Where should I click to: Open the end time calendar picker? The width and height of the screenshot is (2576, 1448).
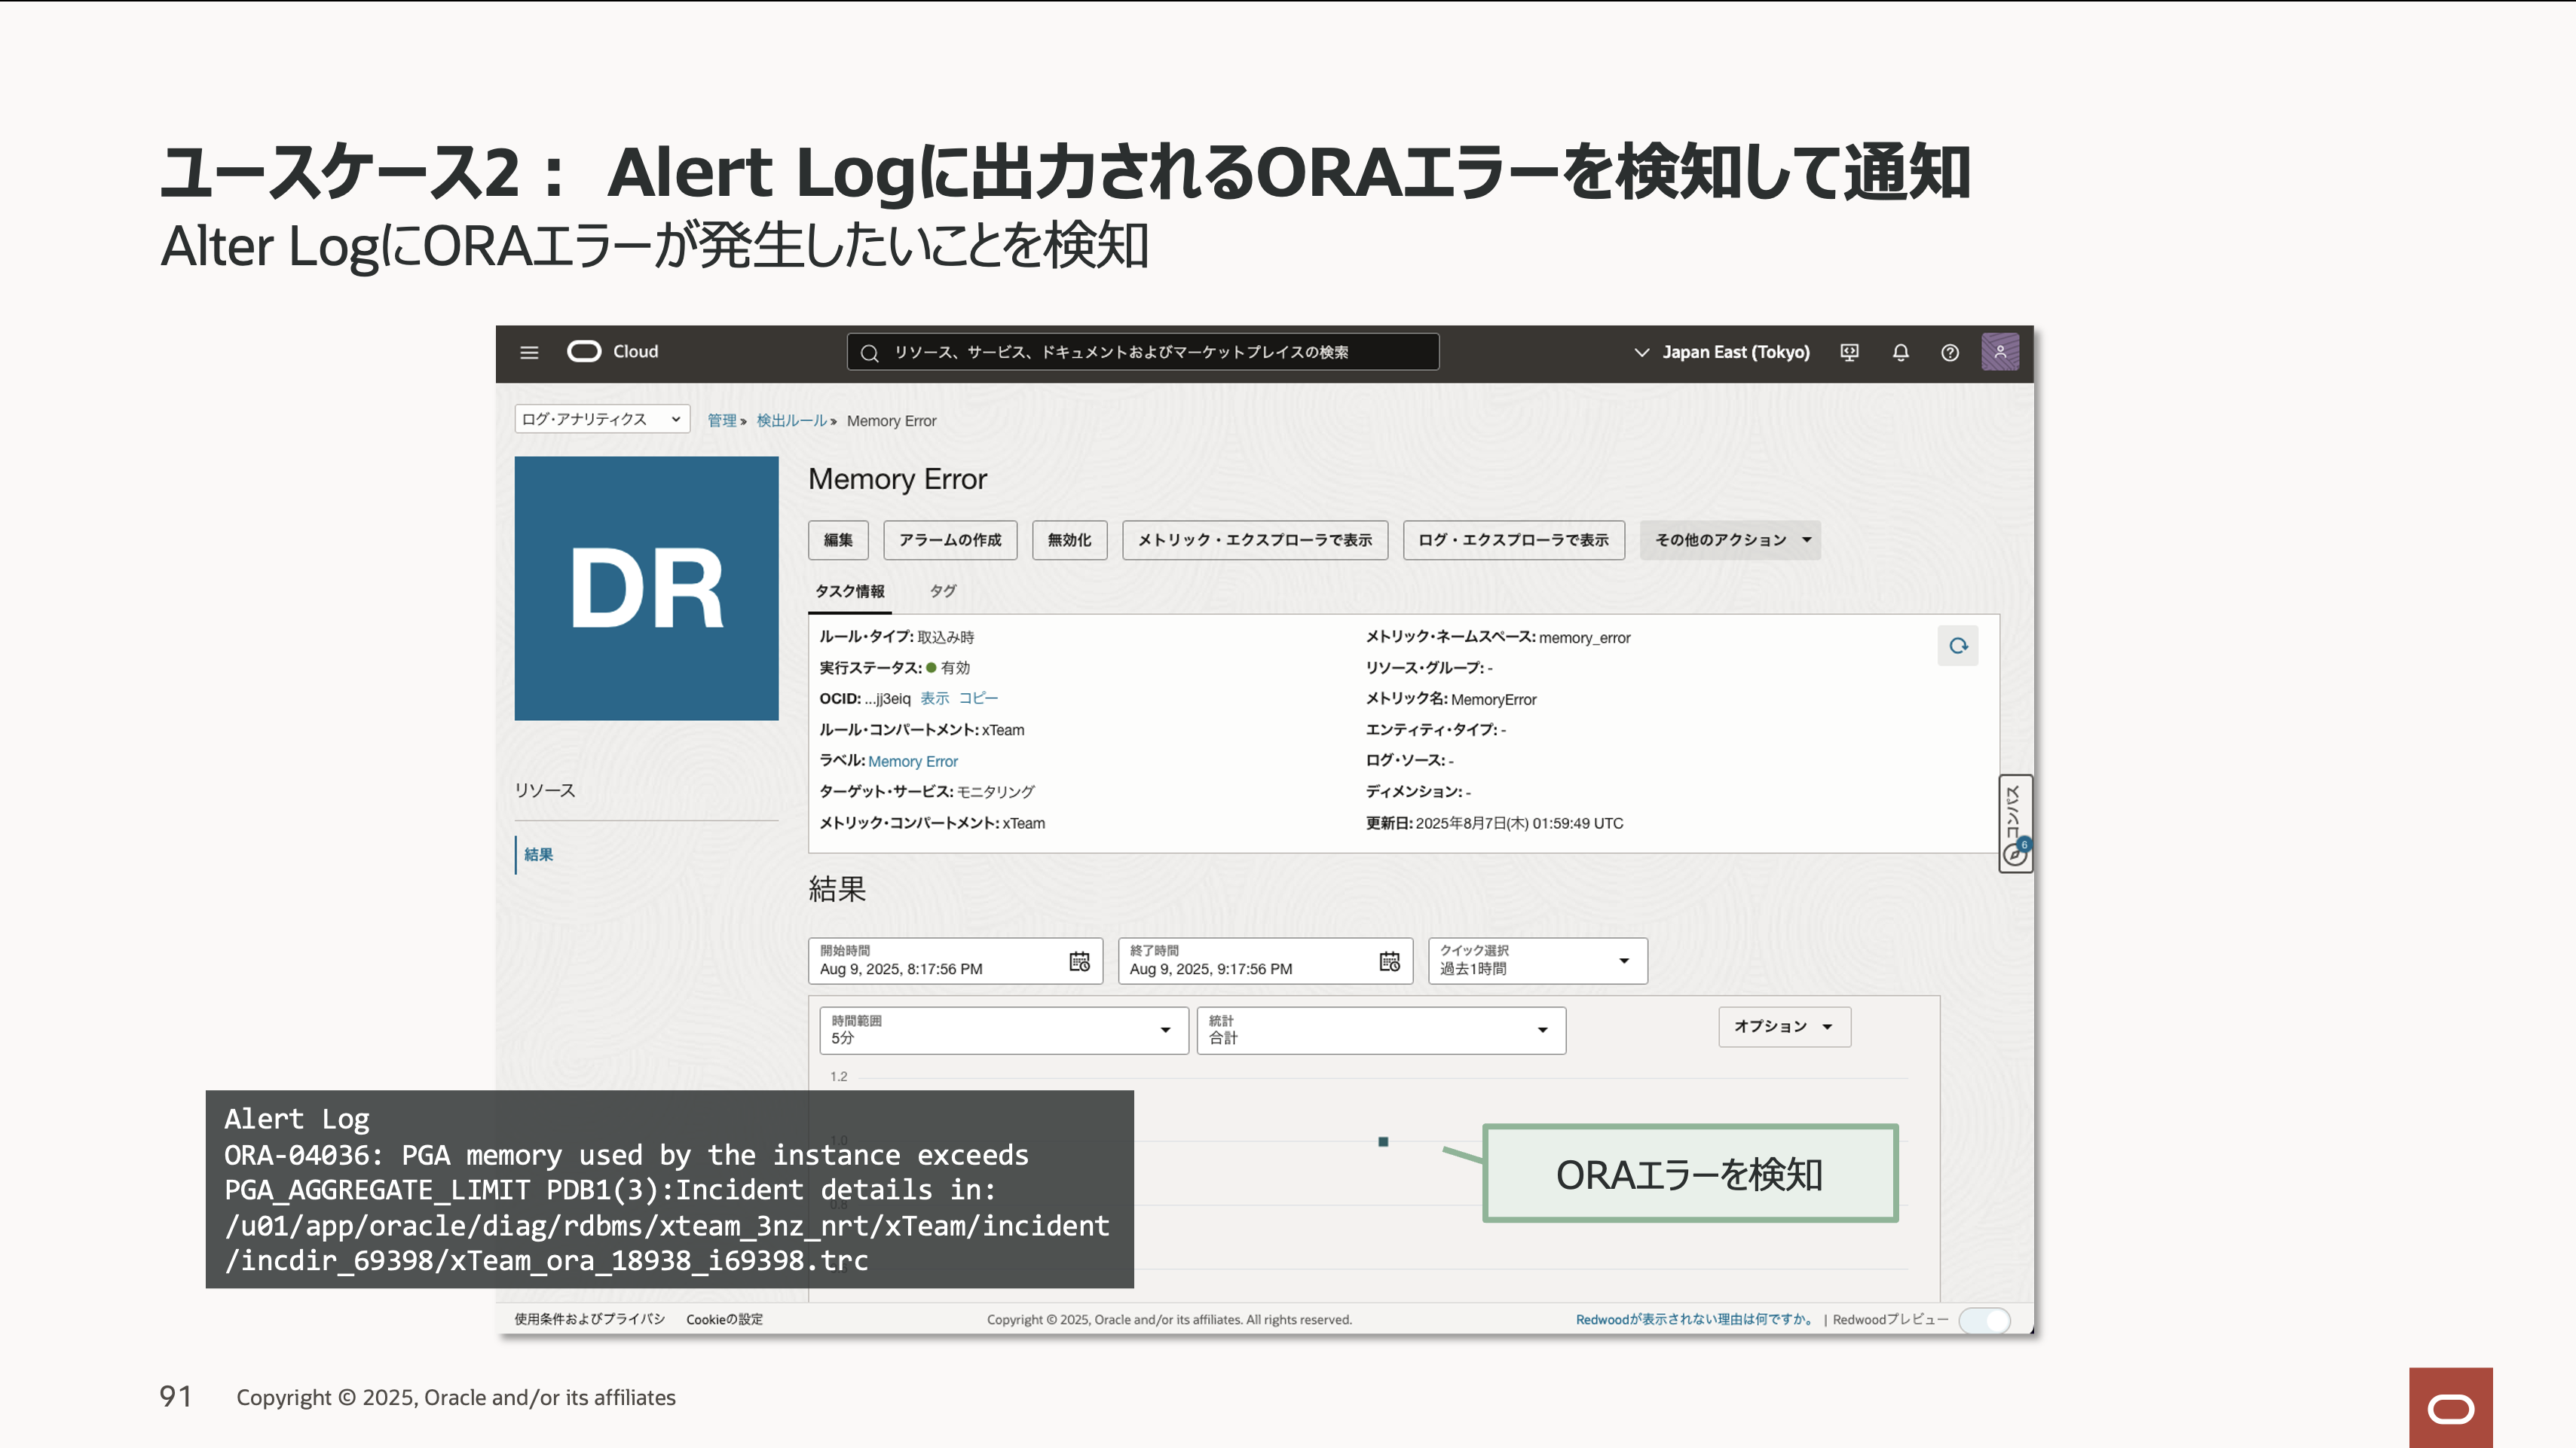click(x=1389, y=961)
